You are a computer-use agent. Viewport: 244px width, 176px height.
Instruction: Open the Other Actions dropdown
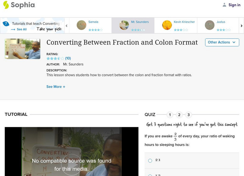222,42
